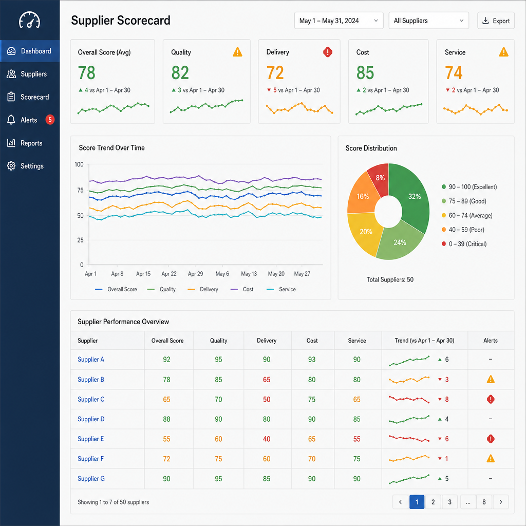The height and width of the screenshot is (526, 526).
Task: Select current page 1 in pagination
Action: 417,502
